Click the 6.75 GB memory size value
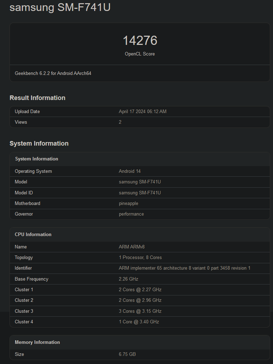The width and height of the screenshot is (273, 364). point(127,354)
